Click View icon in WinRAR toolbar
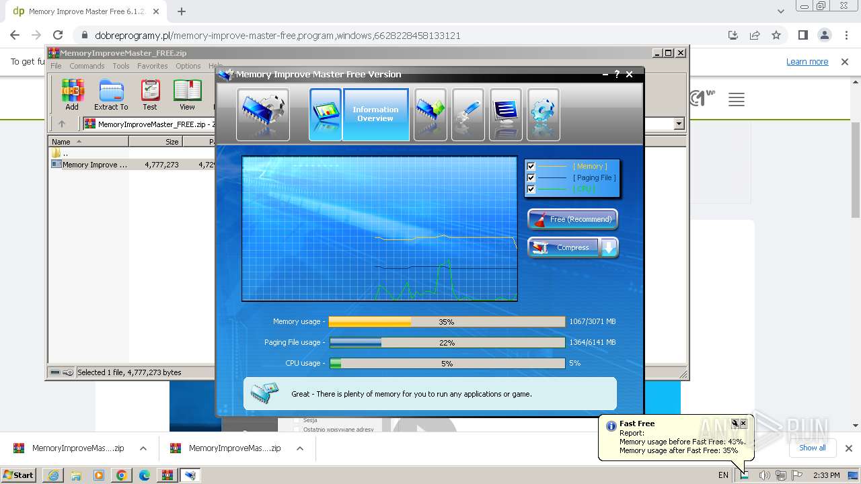 [x=187, y=95]
